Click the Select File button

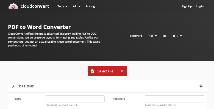(107, 71)
